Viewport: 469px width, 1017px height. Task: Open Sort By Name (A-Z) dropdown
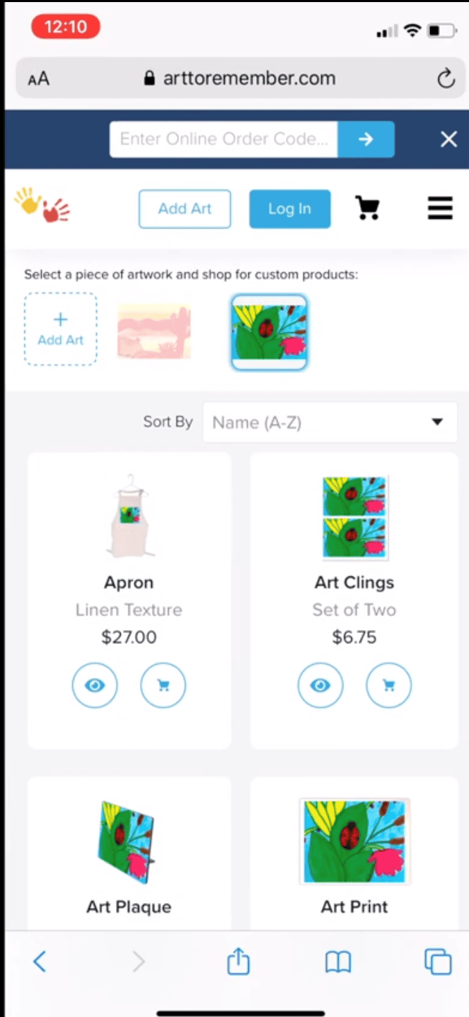pos(330,422)
